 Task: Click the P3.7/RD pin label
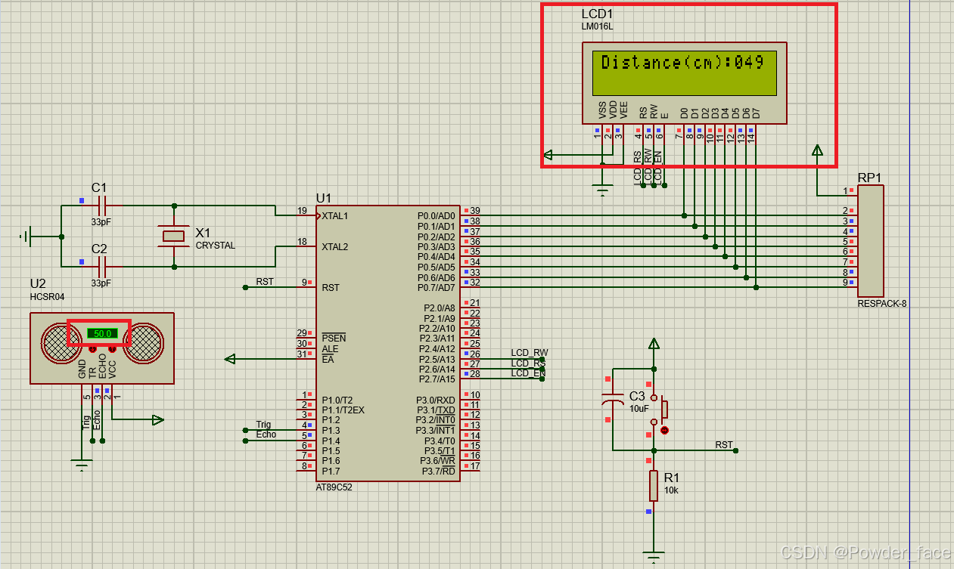[439, 471]
